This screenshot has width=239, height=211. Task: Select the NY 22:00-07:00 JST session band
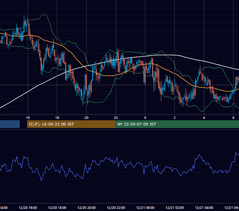[177, 124]
